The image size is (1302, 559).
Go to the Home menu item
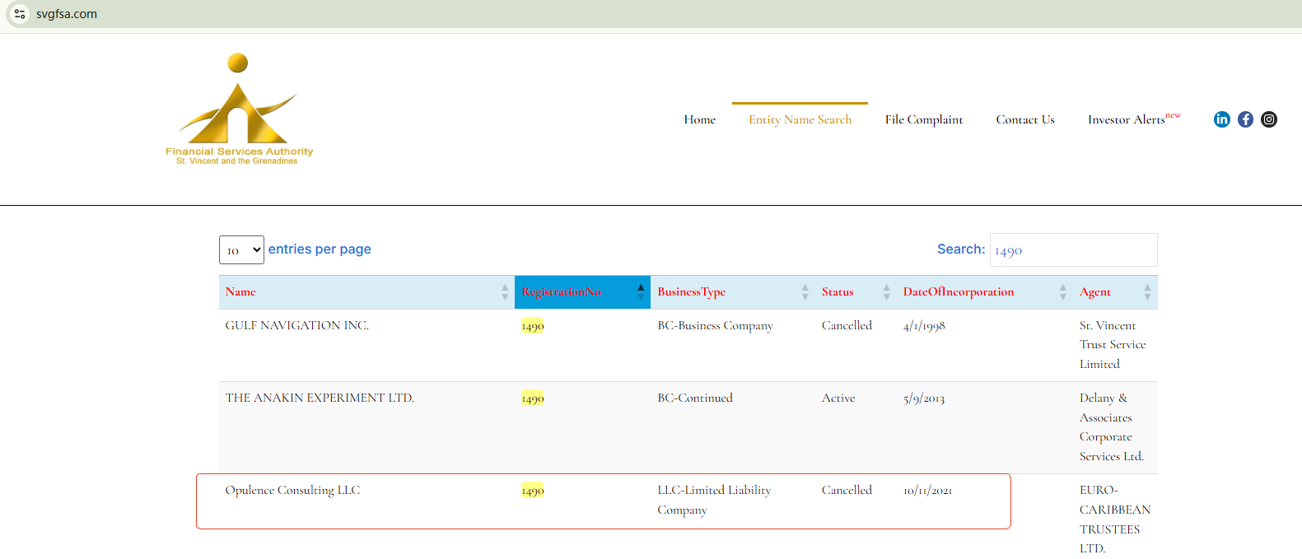point(699,120)
